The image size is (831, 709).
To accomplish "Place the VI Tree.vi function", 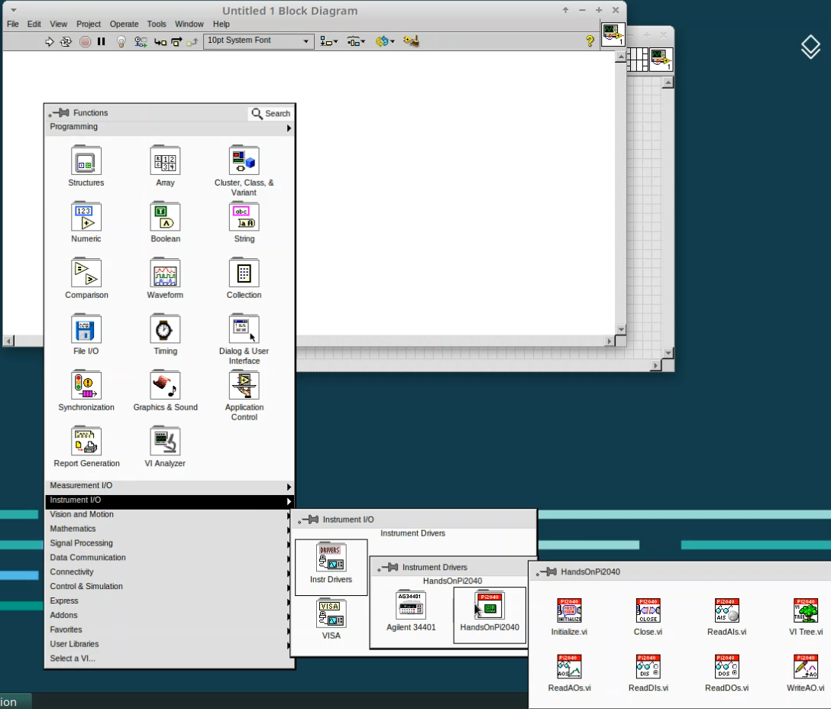I will [x=806, y=610].
